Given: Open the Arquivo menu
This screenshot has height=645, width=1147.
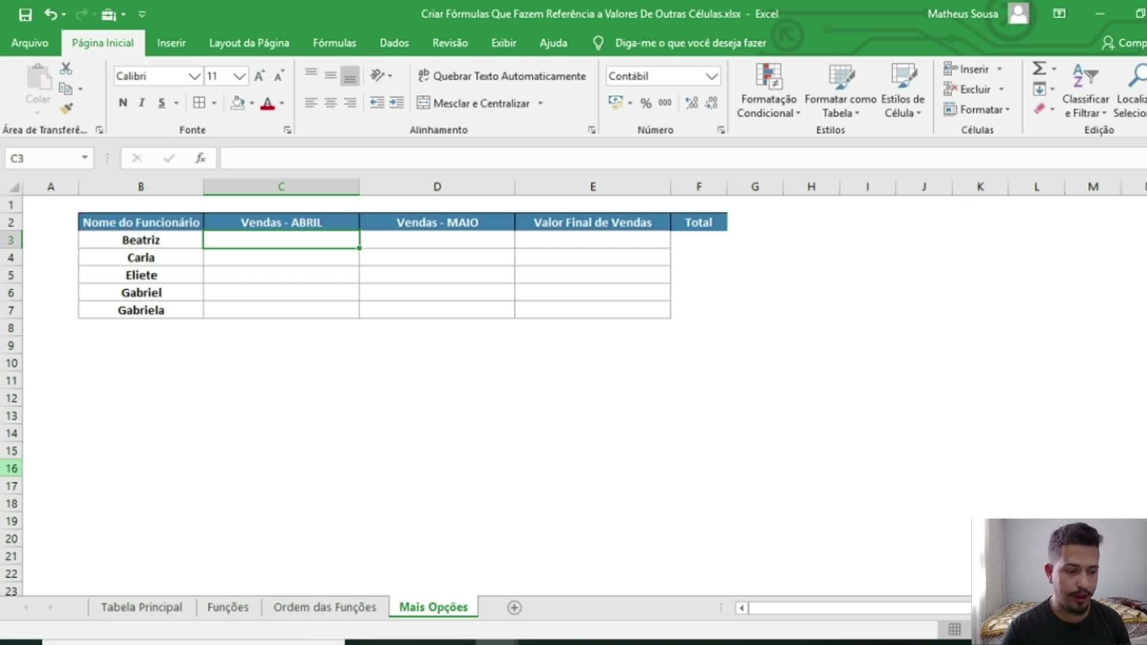Looking at the screenshot, I should (29, 43).
